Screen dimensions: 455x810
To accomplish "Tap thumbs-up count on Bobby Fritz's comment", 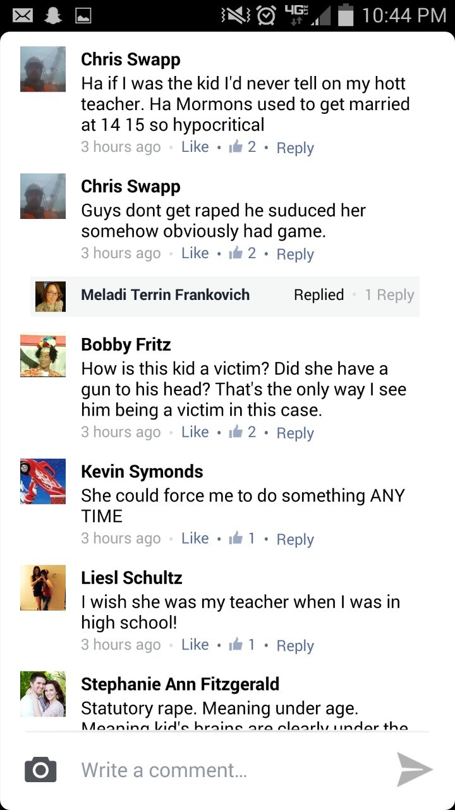I will tap(243, 432).
